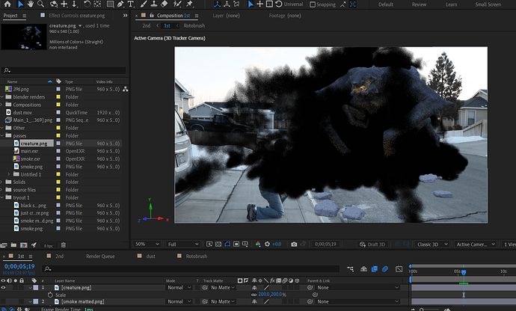Switch to the Rotobrush timeline tab

[x=197, y=256]
